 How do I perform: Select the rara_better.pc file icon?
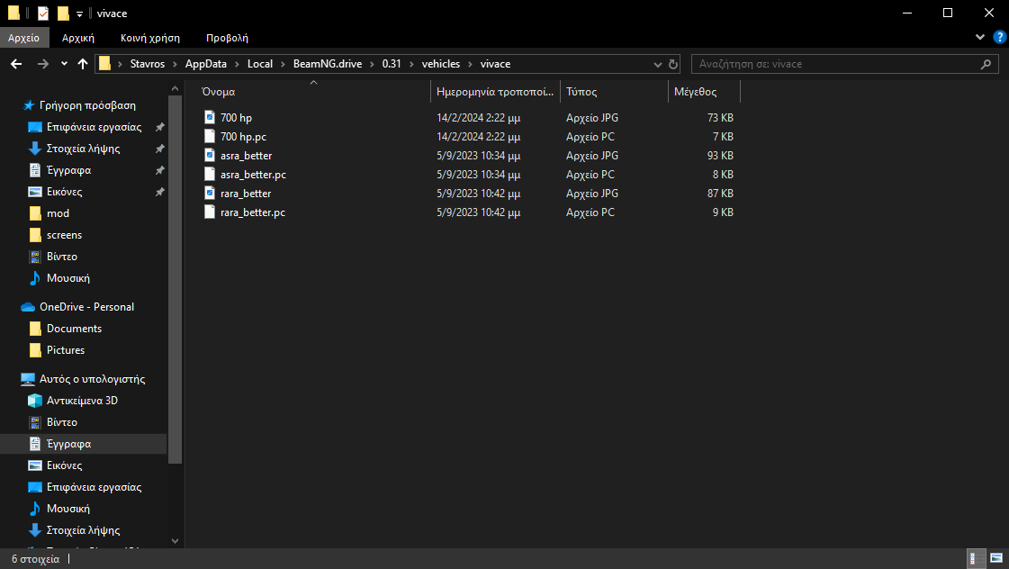209,212
